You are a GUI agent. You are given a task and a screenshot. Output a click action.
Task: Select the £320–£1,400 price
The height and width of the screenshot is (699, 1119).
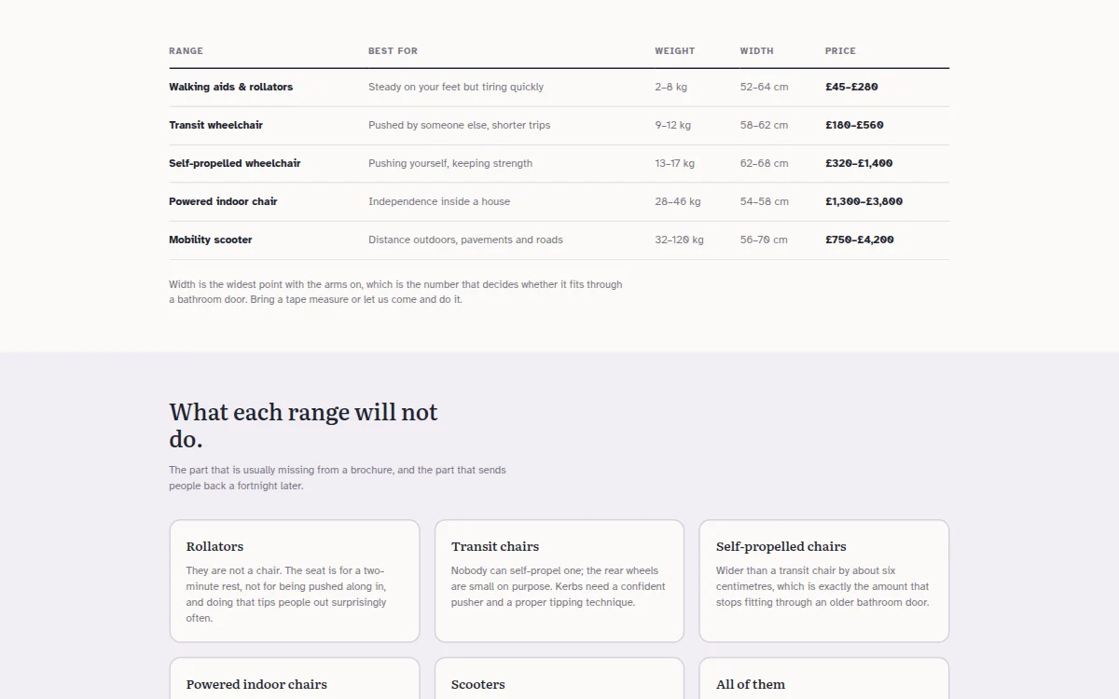pos(859,163)
